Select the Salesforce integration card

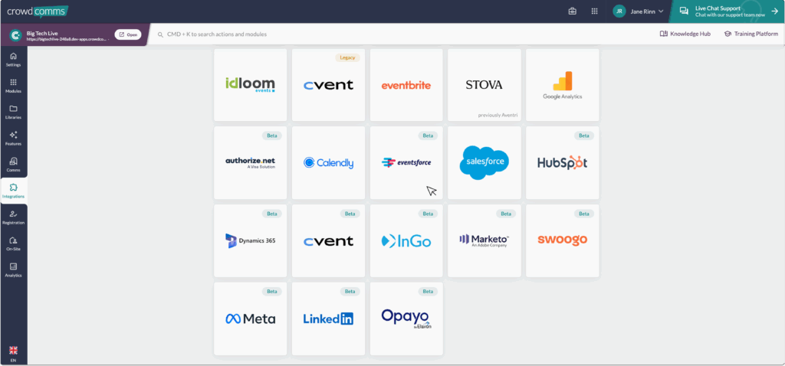pyautogui.click(x=484, y=162)
